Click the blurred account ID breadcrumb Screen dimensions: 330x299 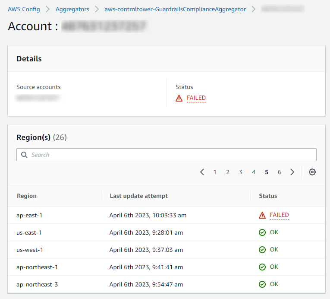pos(283,9)
